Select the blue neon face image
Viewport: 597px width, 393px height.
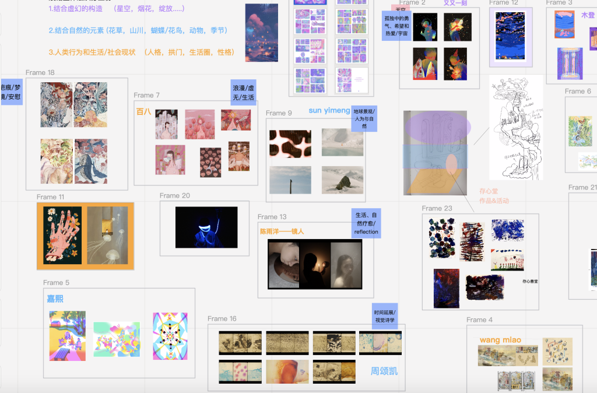point(206,227)
